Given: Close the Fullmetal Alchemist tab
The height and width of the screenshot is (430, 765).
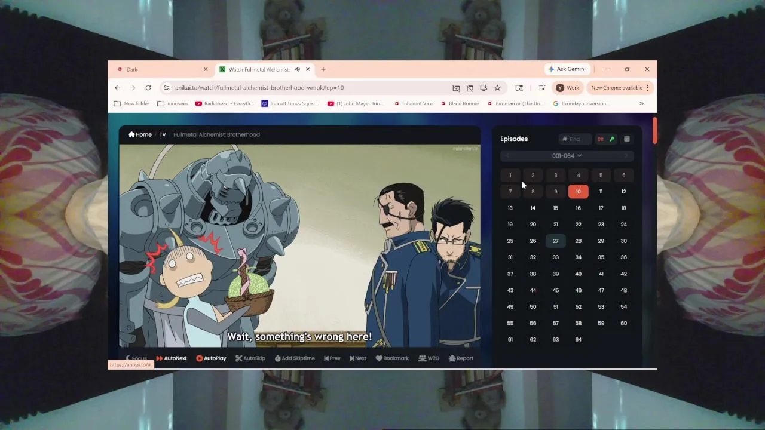Looking at the screenshot, I should click(308, 69).
